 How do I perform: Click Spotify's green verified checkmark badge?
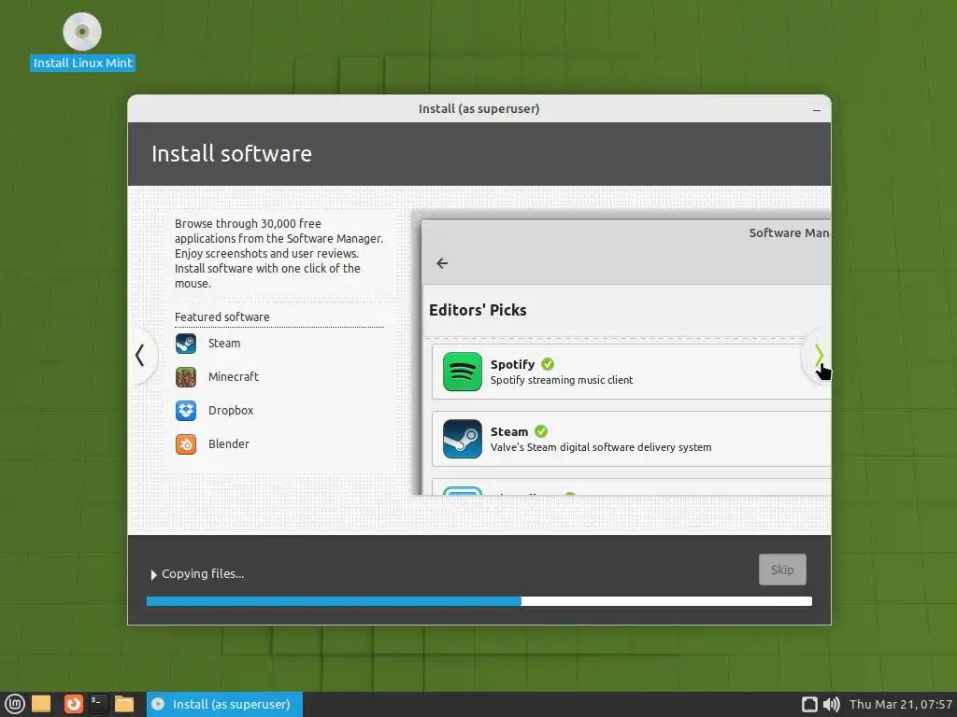pos(548,364)
